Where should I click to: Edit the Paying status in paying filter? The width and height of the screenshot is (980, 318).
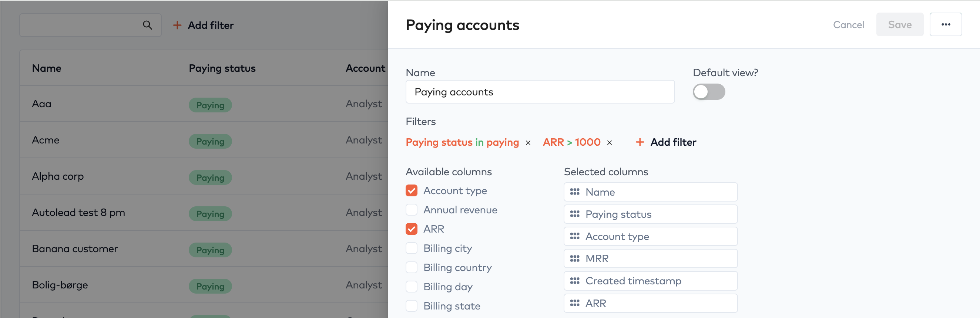click(x=462, y=142)
